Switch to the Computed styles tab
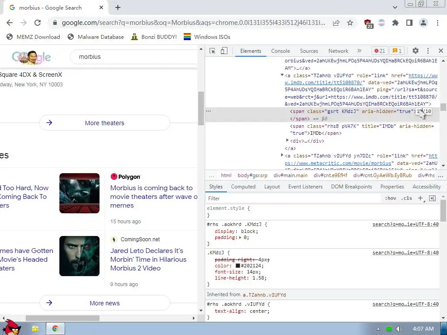447x335 pixels. (x=243, y=187)
